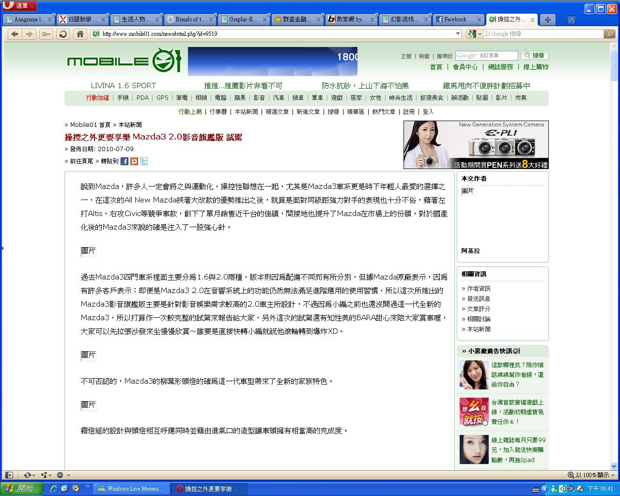
Task: Click the Mobile01 首頁 breadcrumb
Action: tap(90, 125)
